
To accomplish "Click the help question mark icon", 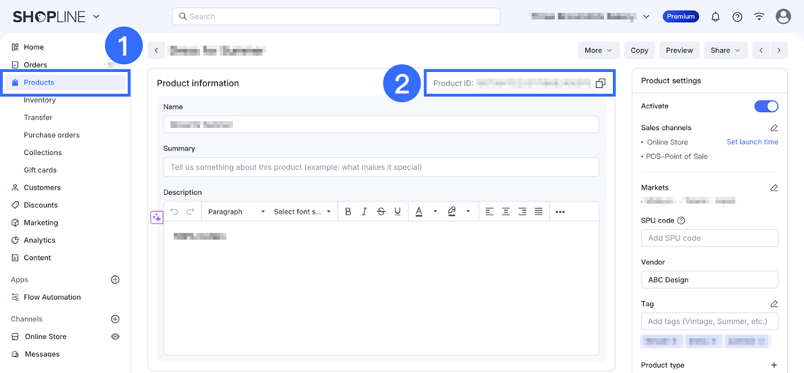I will (x=737, y=17).
